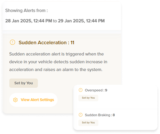The image size is (160, 134).
Task: Click the start date 28 Jan 2025, 12:44 PM
Action: (x=29, y=21)
